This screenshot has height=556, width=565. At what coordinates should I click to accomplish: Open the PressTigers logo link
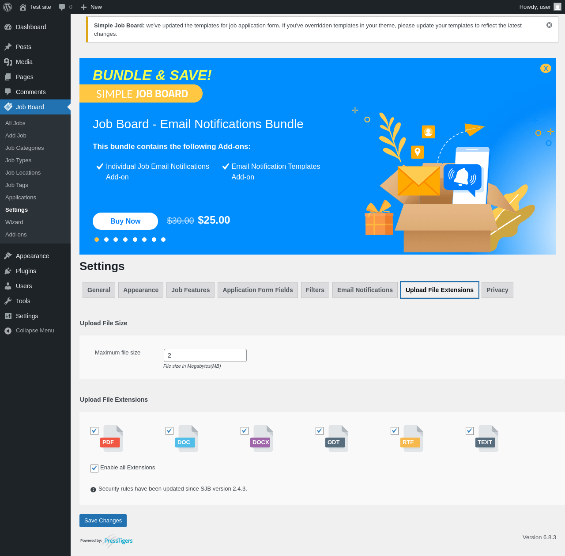(118, 541)
